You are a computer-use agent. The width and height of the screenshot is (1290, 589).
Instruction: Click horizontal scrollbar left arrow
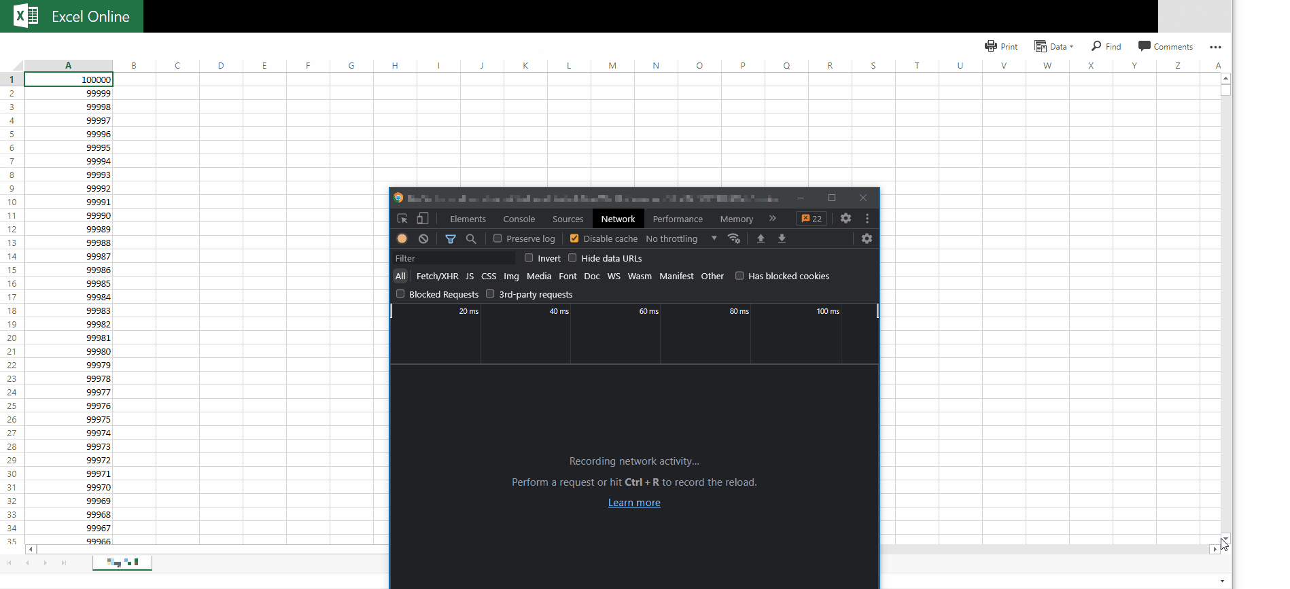point(31,549)
